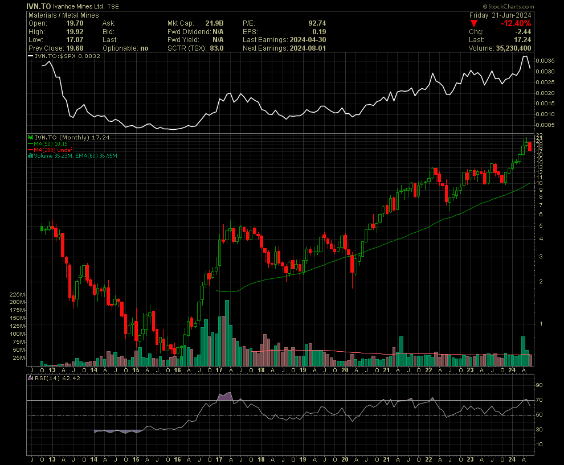
Task: Click the Friday 21-Jun-2024 date
Action: [500, 15]
